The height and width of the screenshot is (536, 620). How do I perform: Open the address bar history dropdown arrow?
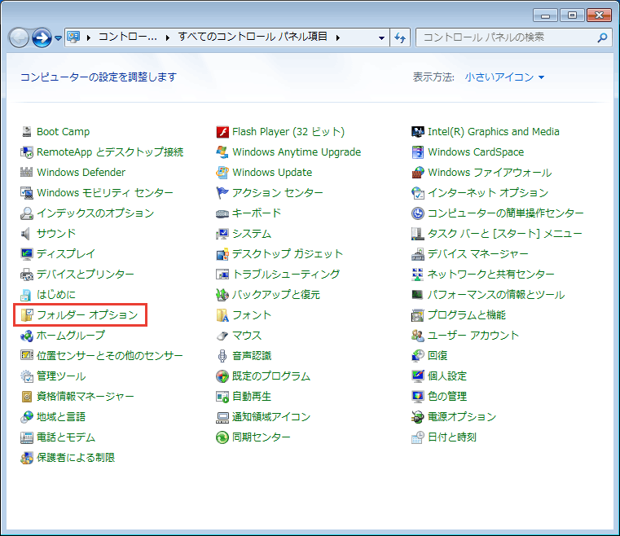click(x=381, y=38)
